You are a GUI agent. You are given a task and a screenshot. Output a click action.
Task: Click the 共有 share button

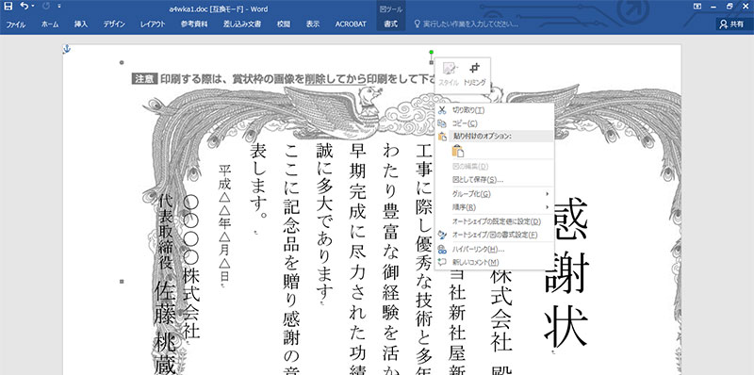(x=732, y=24)
